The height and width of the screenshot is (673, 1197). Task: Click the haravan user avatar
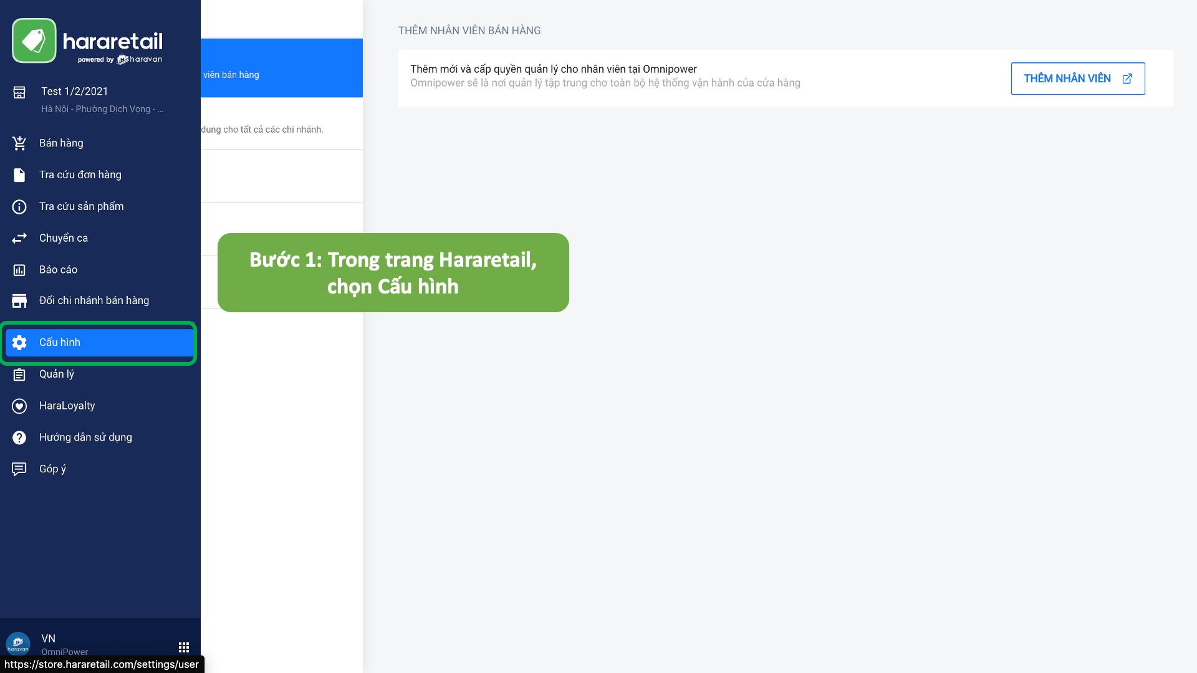(18, 644)
